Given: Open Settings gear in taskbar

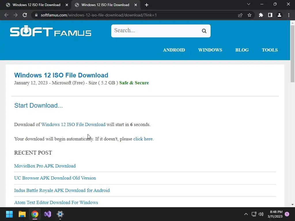Looking at the screenshot, I should pyautogui.click(x=60, y=214).
